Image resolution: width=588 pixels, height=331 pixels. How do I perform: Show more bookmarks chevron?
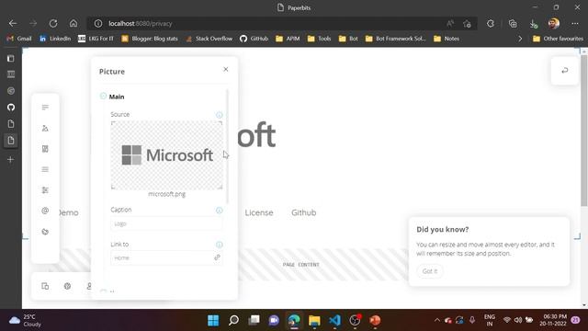click(x=520, y=39)
